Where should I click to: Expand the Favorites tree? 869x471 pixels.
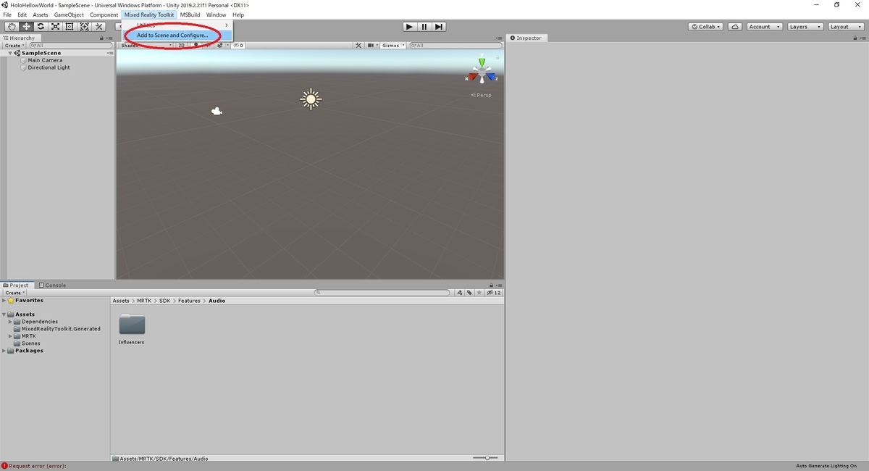pos(4,300)
